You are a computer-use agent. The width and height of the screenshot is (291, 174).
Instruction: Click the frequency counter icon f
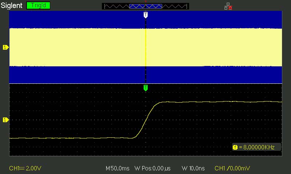(x=235, y=148)
